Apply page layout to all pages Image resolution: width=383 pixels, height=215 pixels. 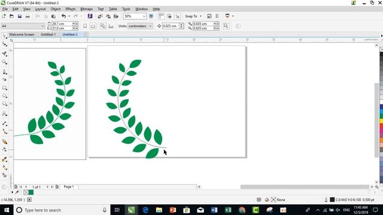103,26
